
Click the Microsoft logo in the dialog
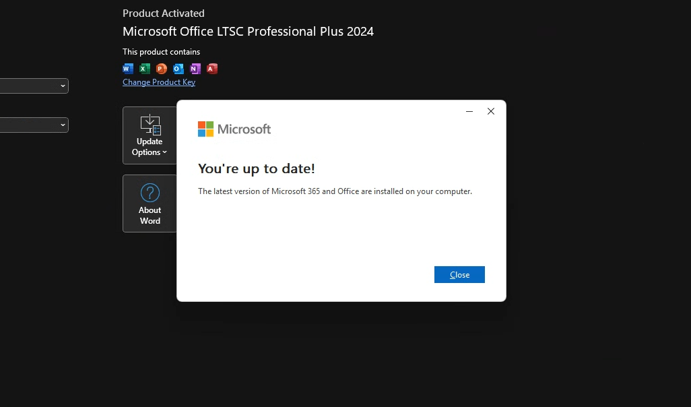point(205,129)
